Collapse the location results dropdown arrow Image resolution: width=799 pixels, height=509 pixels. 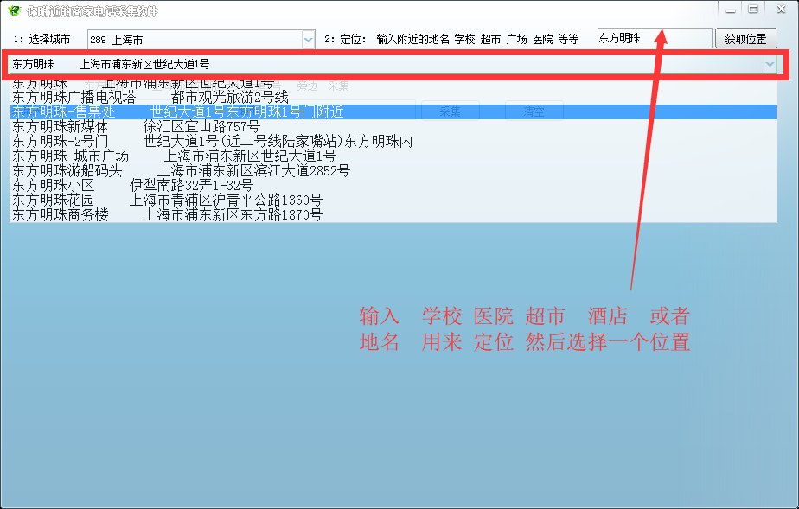770,65
